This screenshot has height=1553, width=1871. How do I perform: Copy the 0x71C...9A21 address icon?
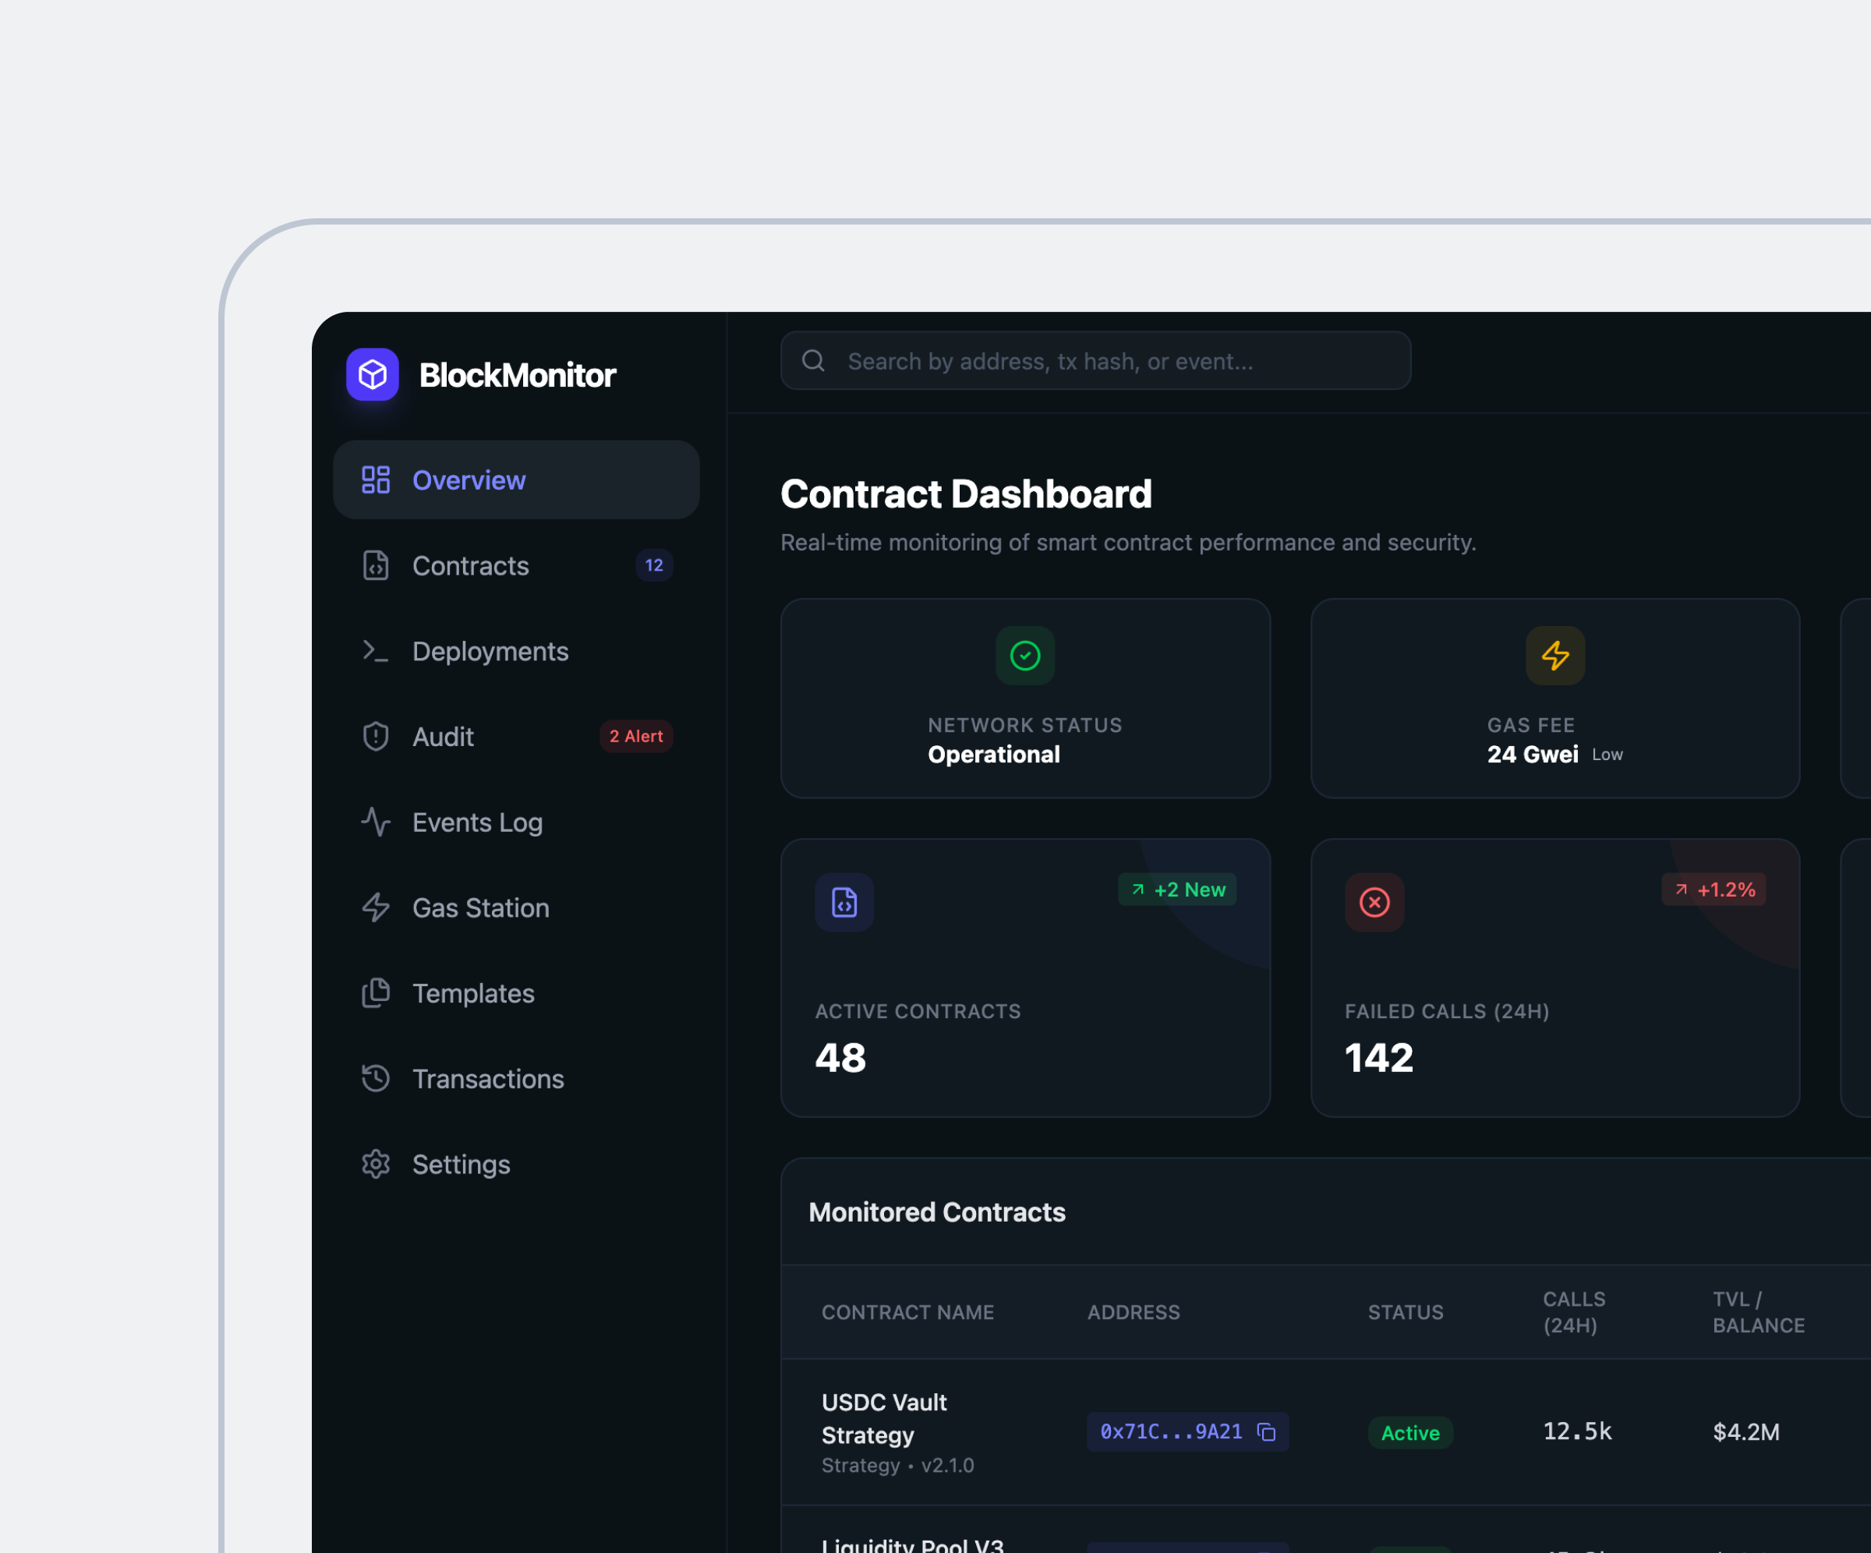[1266, 1432]
